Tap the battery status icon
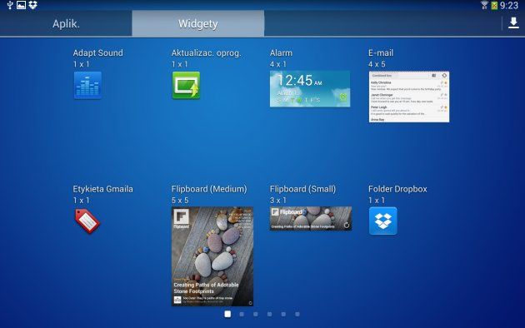Screen dimensions: 525x328 pos(494,5)
